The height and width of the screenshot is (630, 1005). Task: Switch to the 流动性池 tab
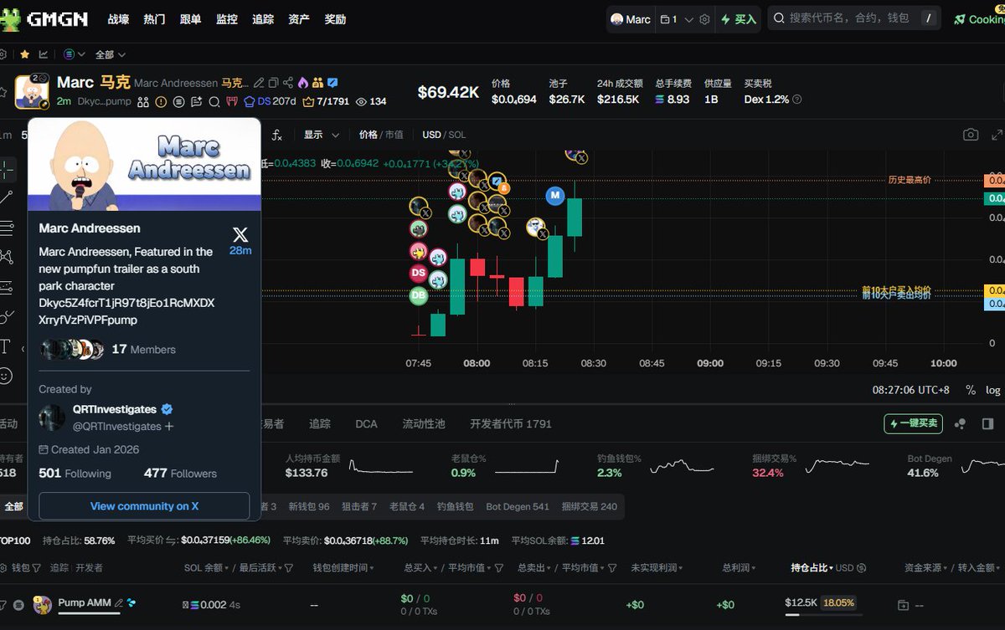(x=424, y=424)
